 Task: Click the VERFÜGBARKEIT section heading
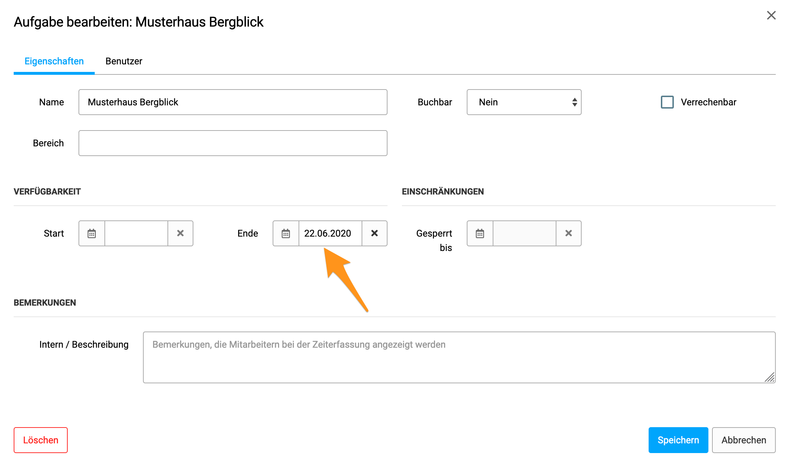(47, 192)
